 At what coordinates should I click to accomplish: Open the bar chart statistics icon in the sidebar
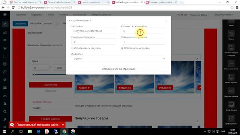(x=5, y=32)
